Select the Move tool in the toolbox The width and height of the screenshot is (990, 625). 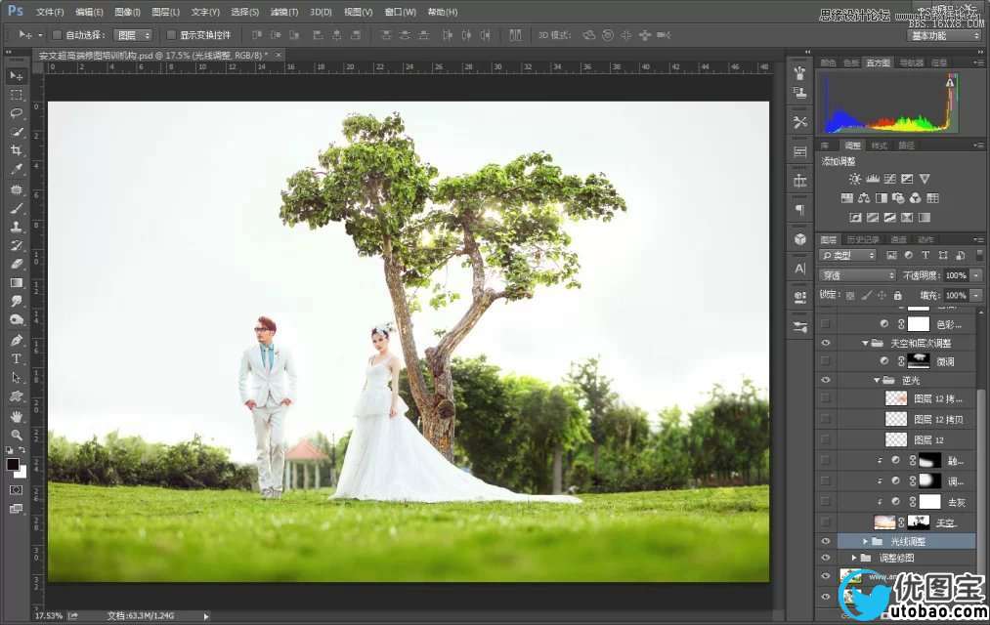17,76
